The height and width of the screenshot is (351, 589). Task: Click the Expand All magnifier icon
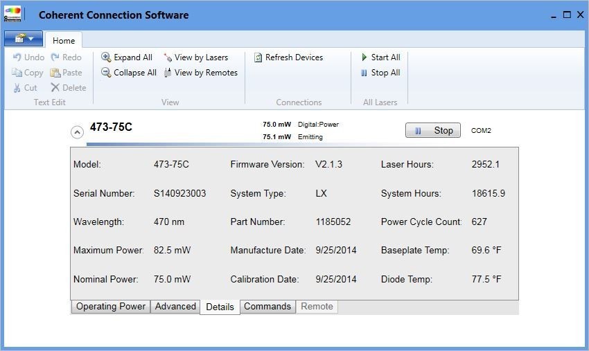[106, 57]
